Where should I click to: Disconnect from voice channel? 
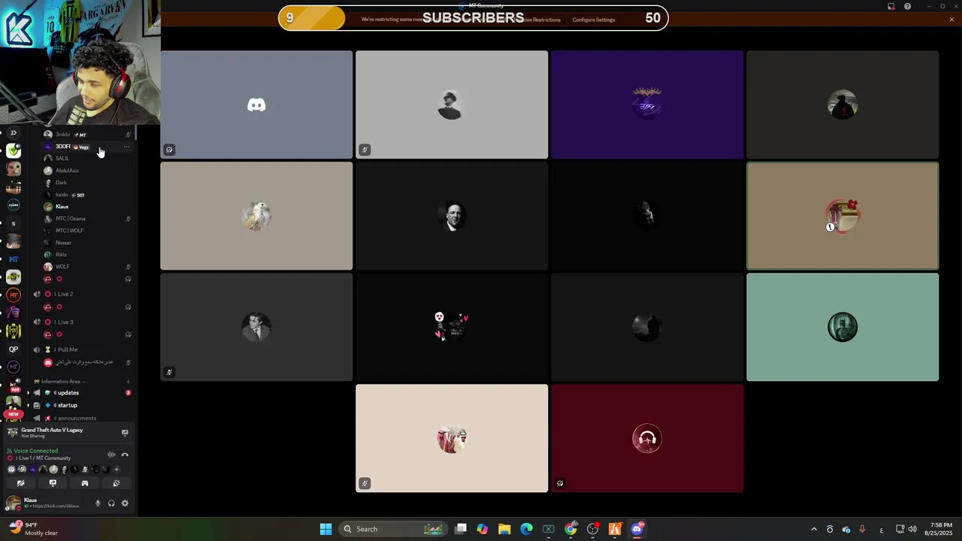click(x=125, y=455)
